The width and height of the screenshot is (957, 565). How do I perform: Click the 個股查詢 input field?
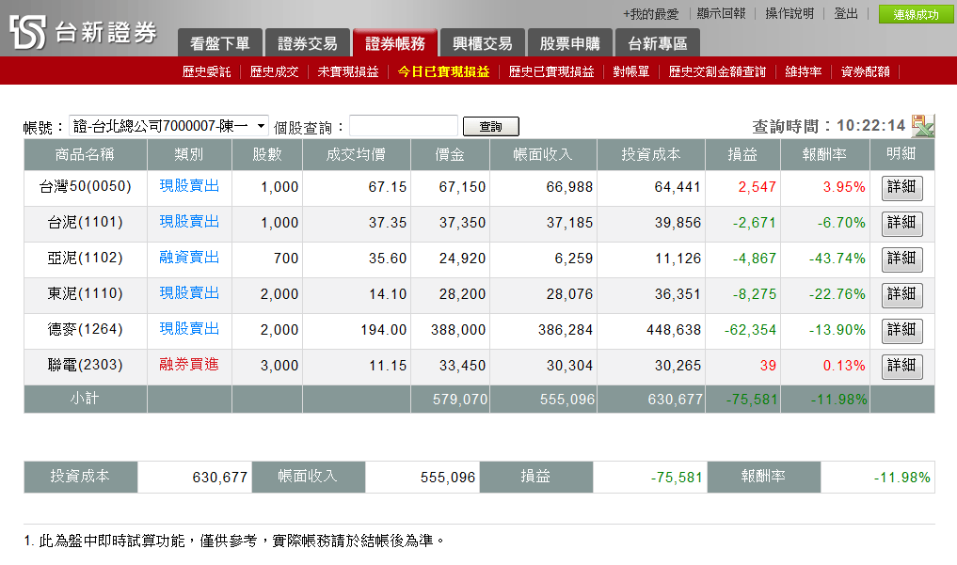pos(403,126)
